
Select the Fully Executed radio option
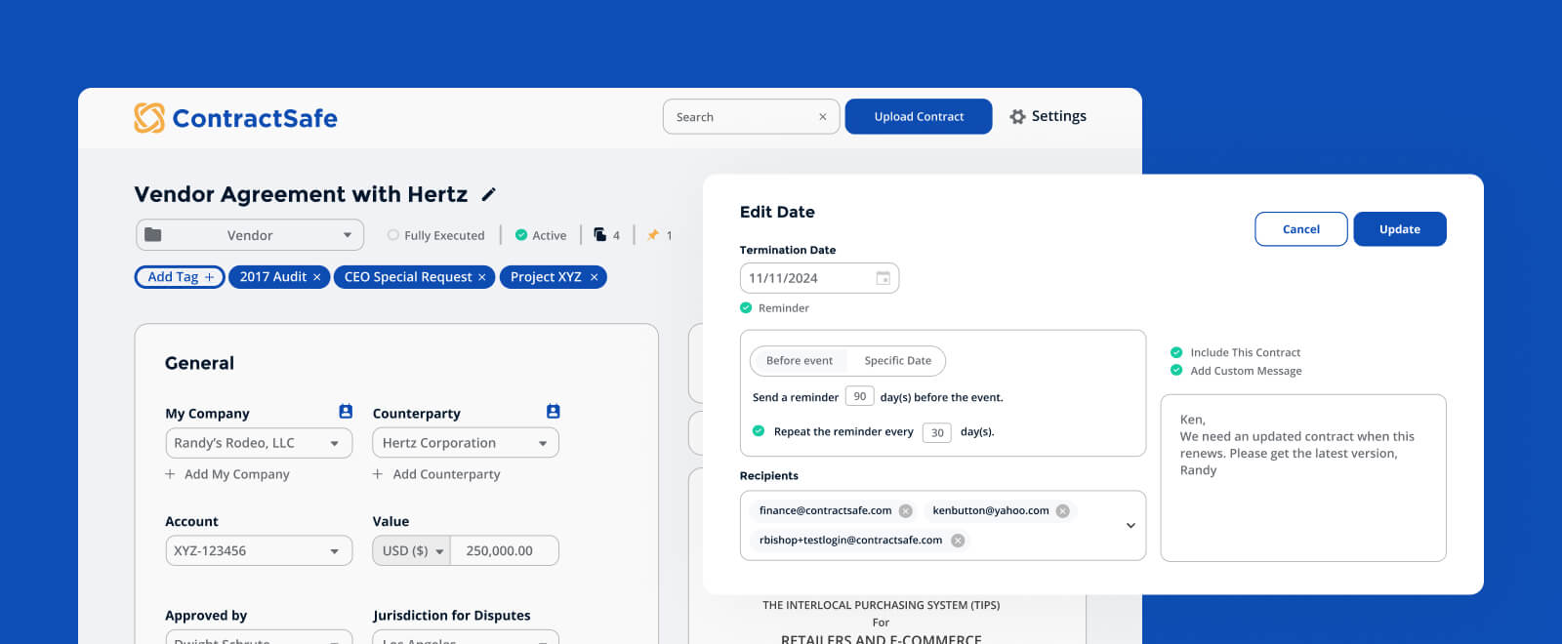pyautogui.click(x=393, y=235)
